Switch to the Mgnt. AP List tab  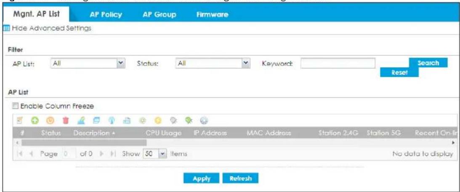(x=37, y=14)
